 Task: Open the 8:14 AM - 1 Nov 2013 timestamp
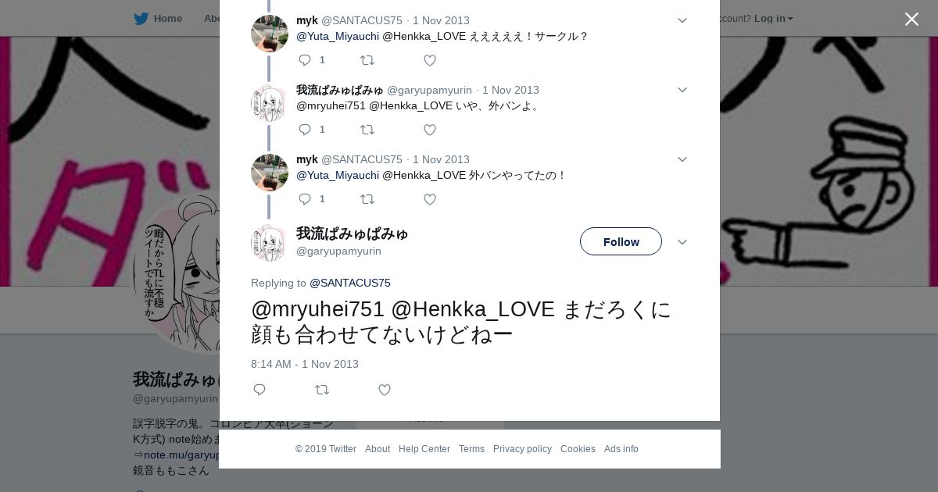click(305, 364)
